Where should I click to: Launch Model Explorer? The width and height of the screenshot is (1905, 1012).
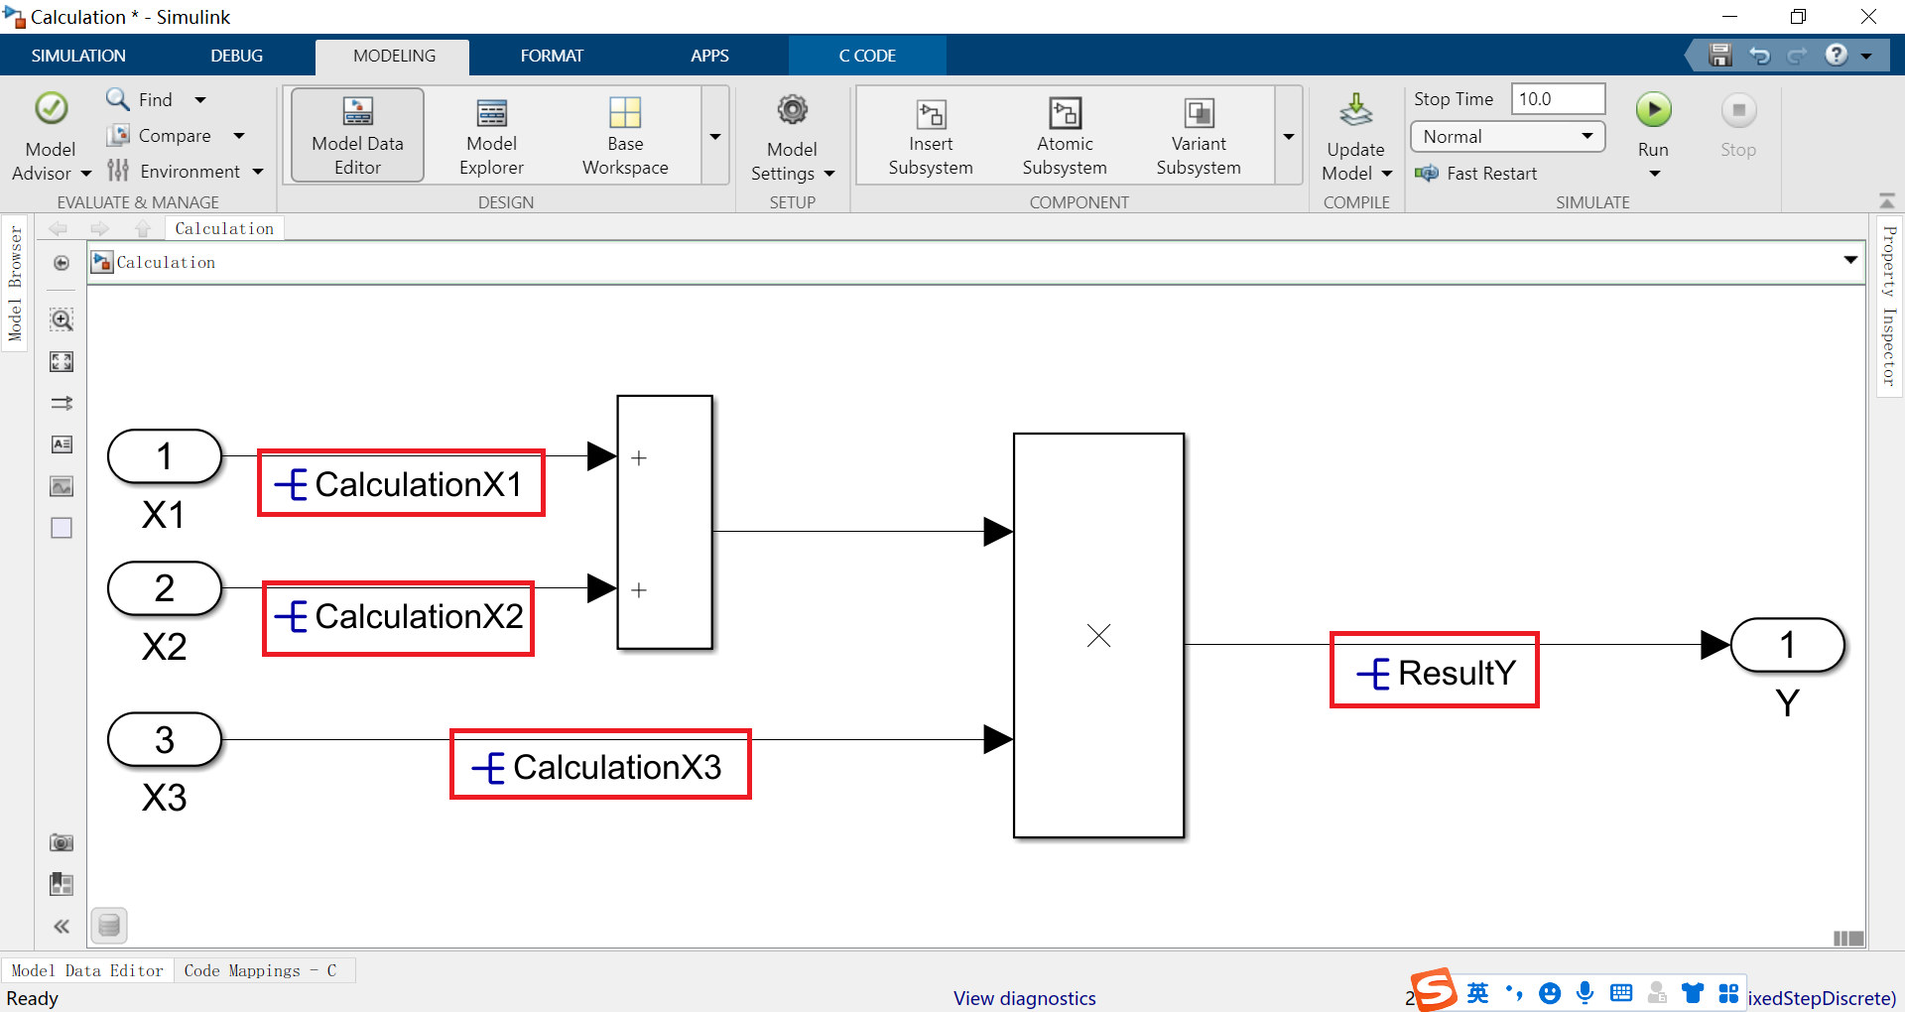pyautogui.click(x=491, y=136)
